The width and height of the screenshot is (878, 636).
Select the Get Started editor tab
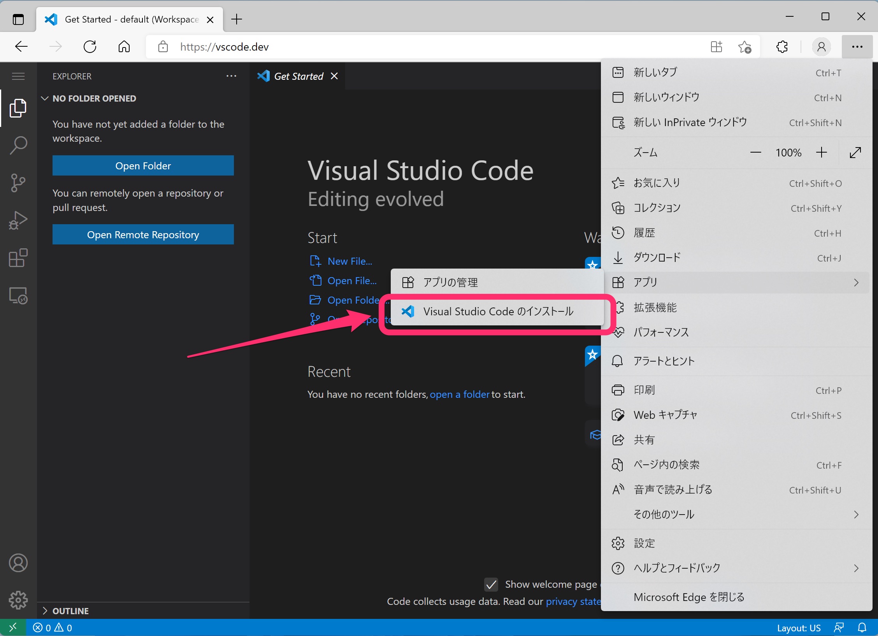coord(298,76)
